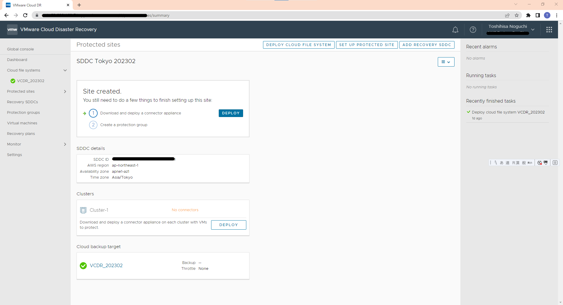Click Create a protection group step
The image size is (563, 305).
[x=124, y=125]
